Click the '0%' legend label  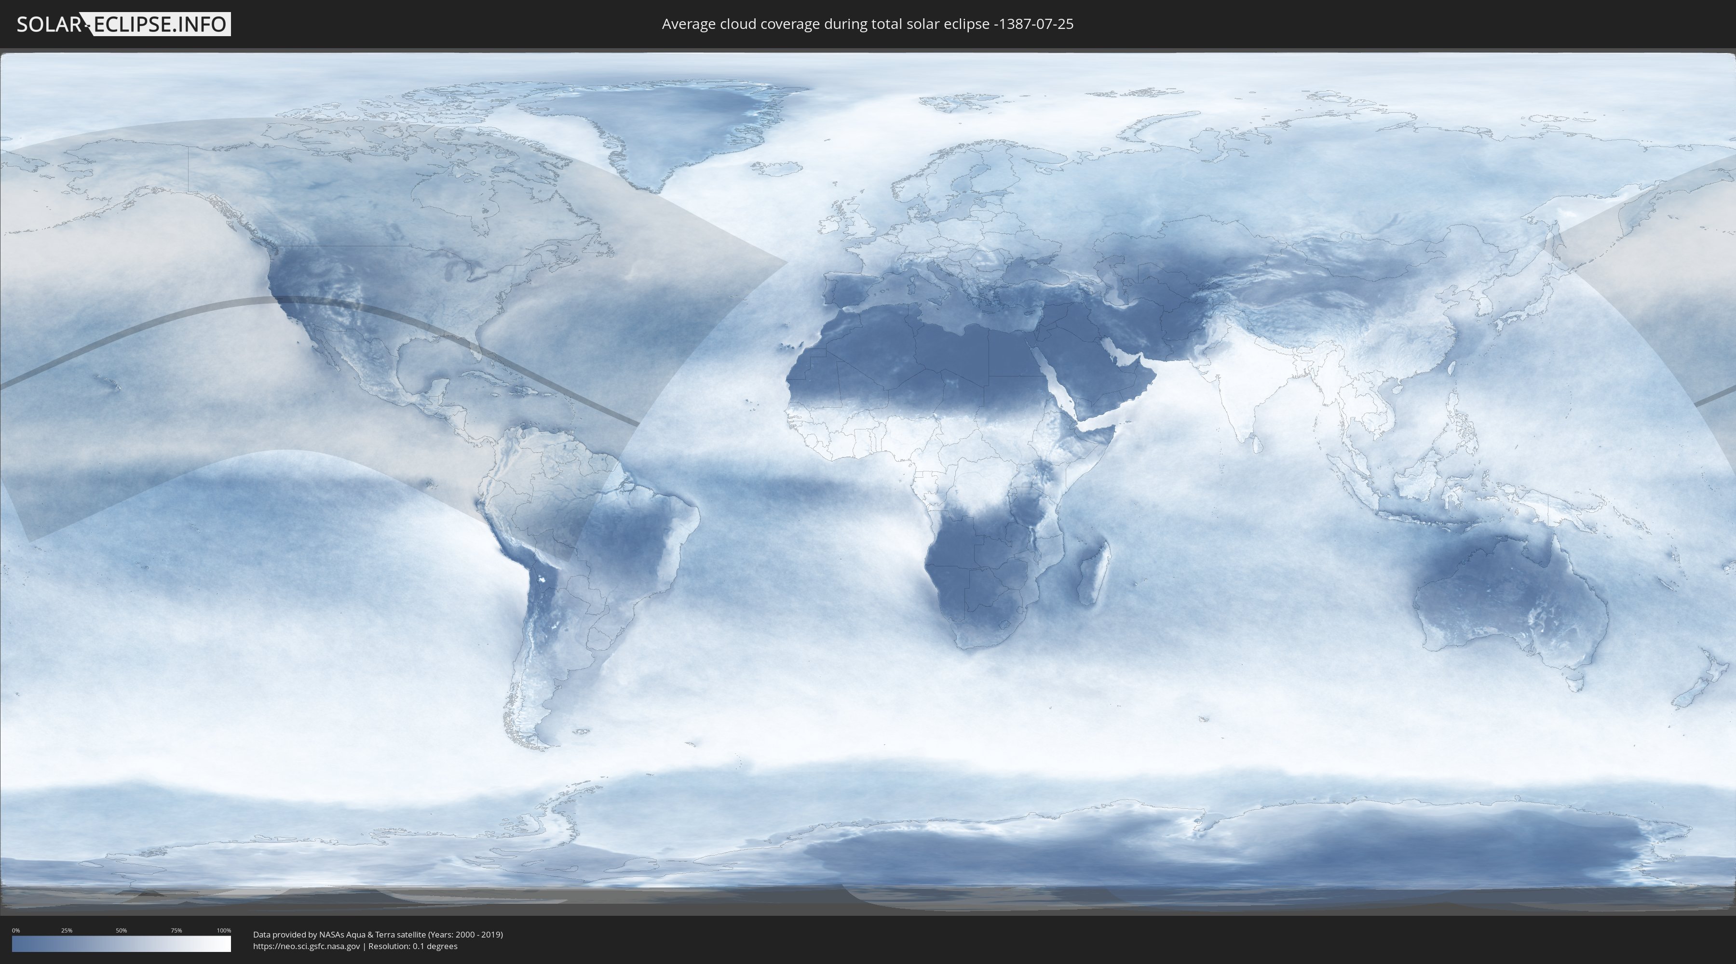click(16, 930)
